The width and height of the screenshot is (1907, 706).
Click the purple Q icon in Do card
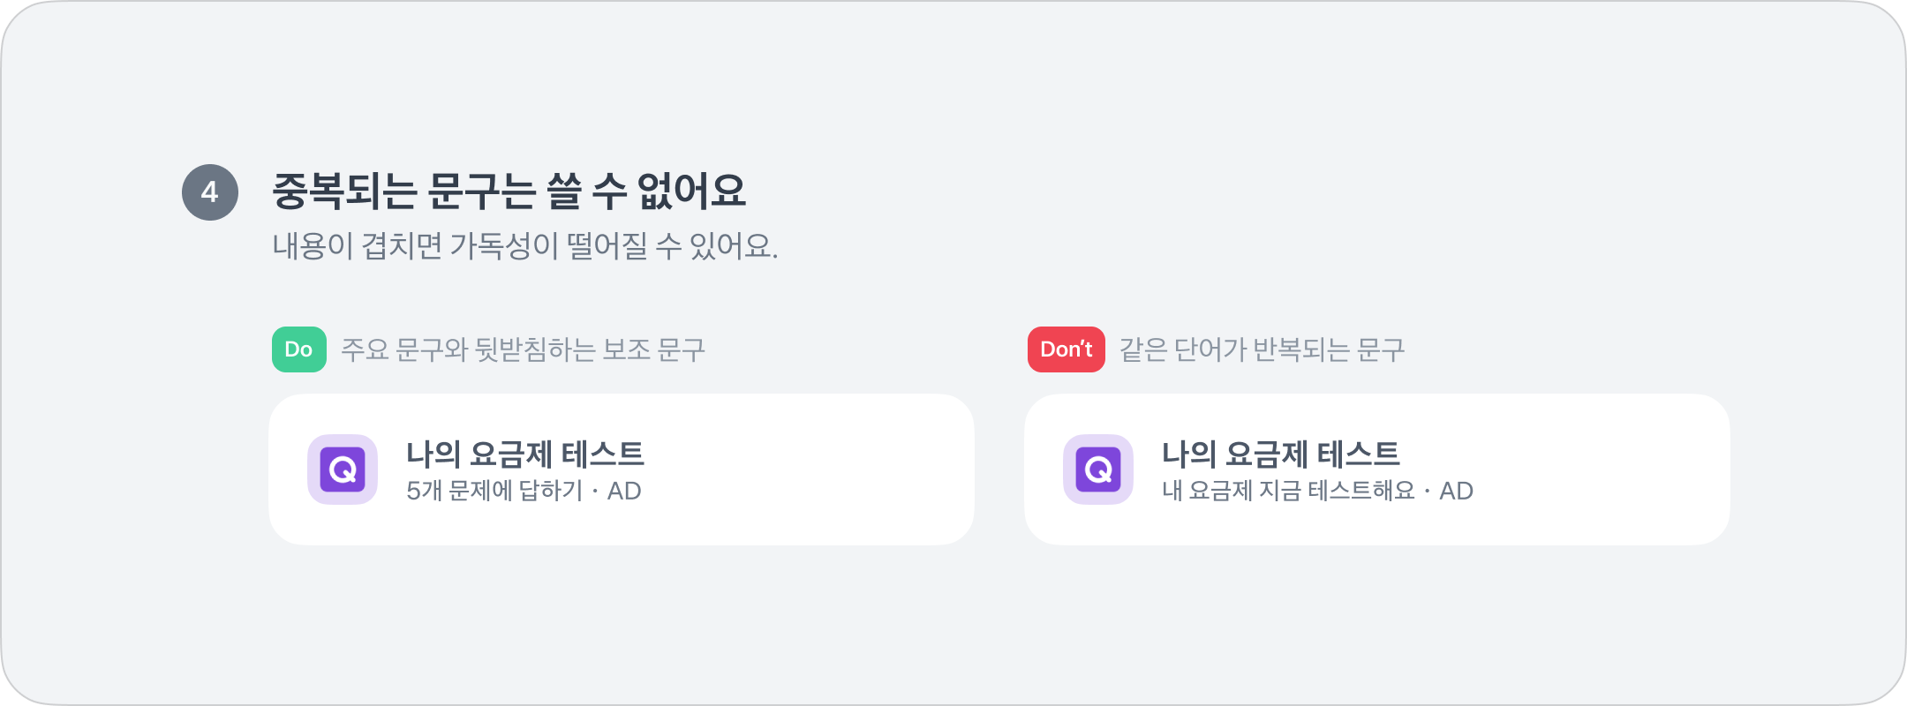pos(343,469)
